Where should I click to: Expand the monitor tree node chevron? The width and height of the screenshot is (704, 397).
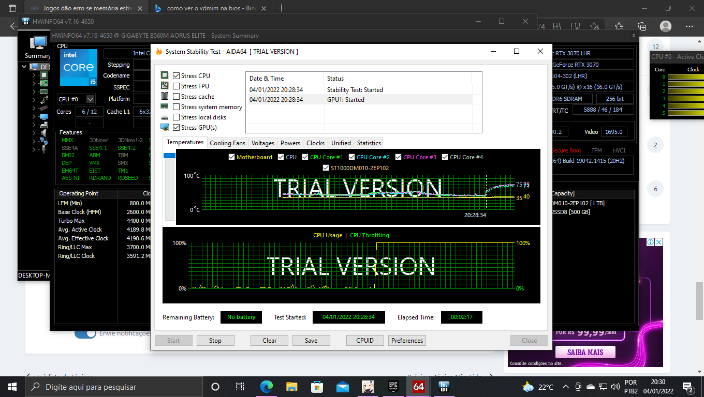point(34,116)
